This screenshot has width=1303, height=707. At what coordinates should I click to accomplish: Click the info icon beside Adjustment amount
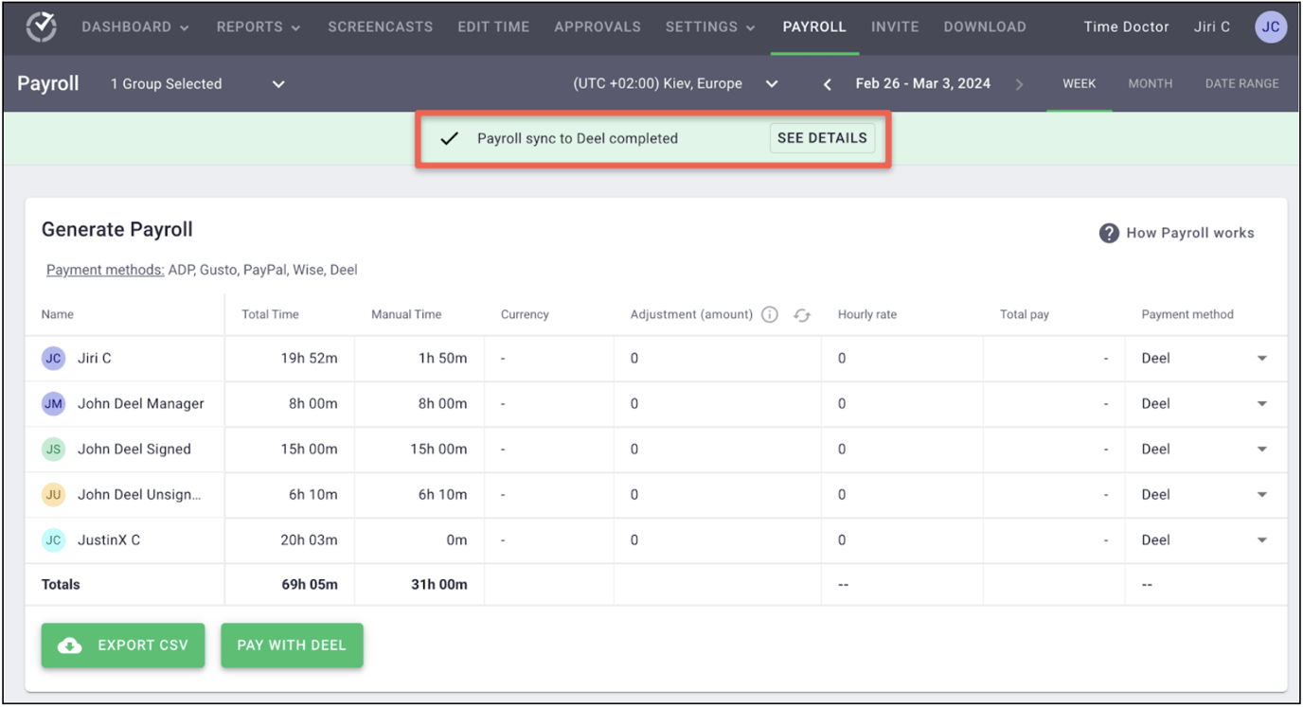pyautogui.click(x=769, y=314)
